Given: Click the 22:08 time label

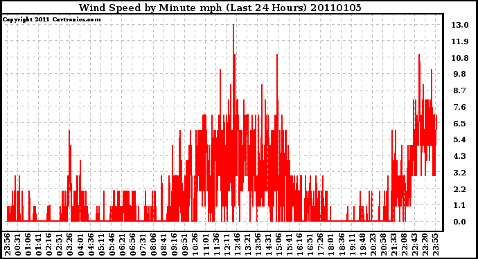Looking at the screenshot, I should (405, 245).
